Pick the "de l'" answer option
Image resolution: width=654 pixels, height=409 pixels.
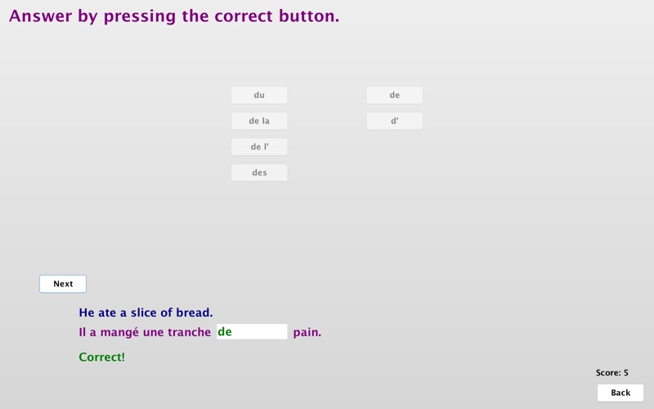point(259,147)
